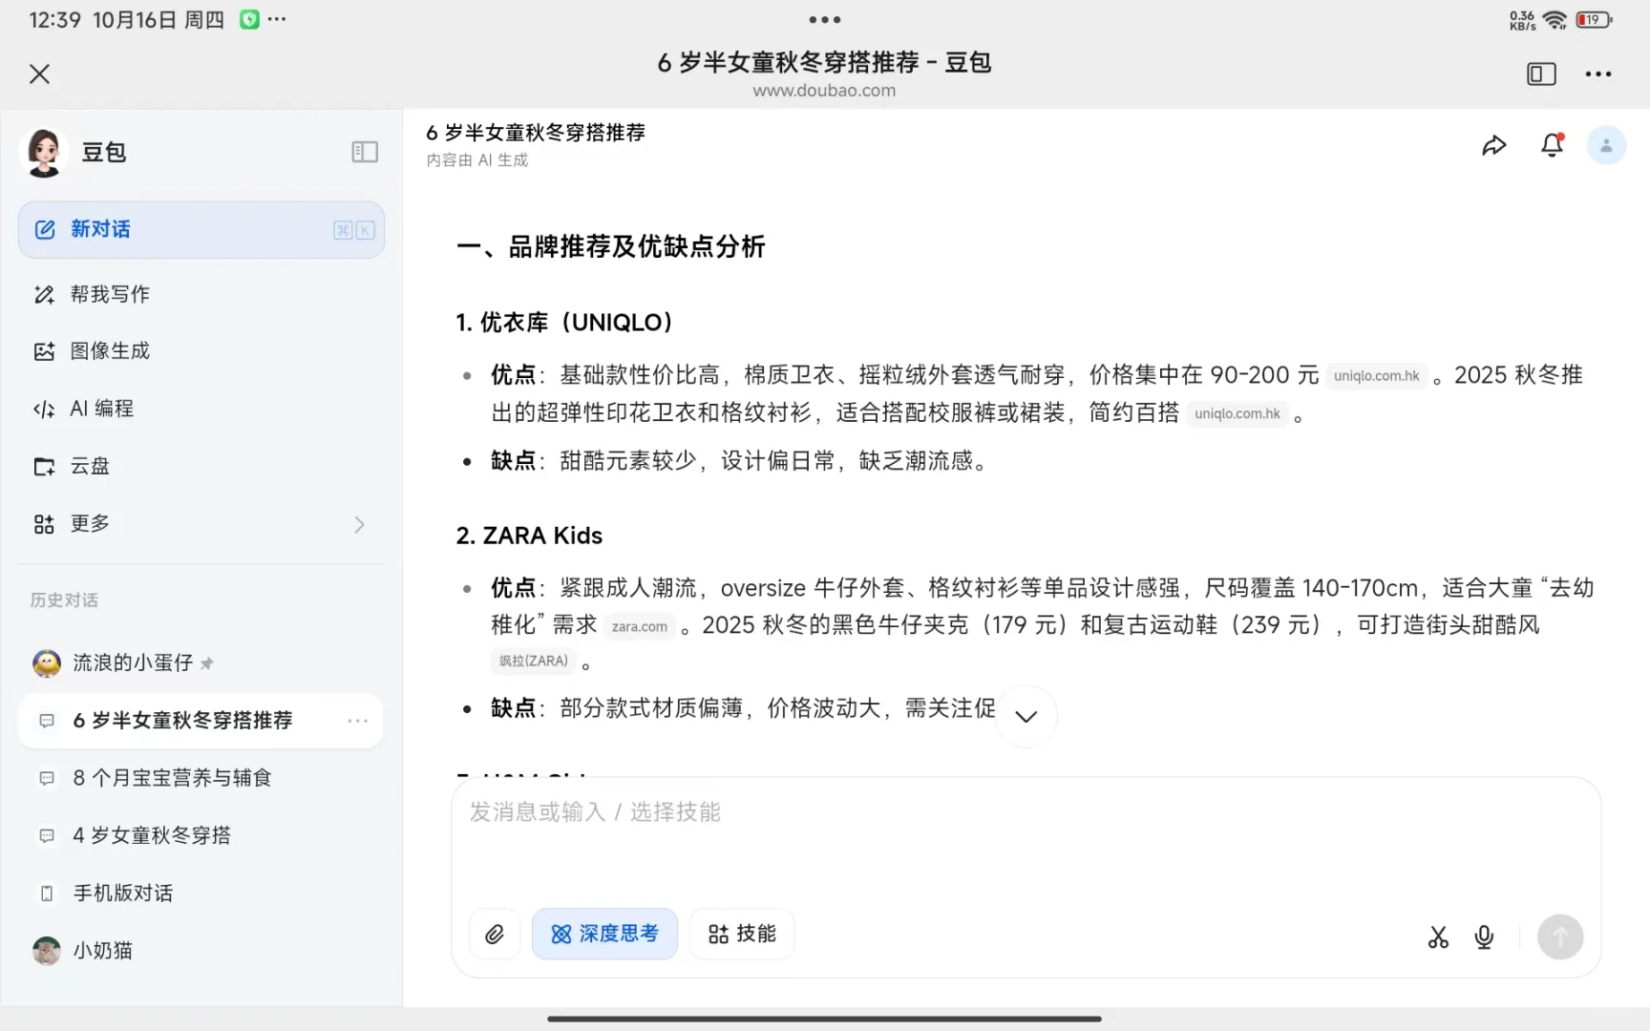1650x1031 pixels.
Task: Expand the 更多 menu chevron
Action: (359, 524)
